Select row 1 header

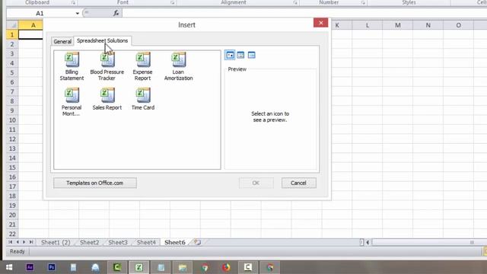[12, 34]
